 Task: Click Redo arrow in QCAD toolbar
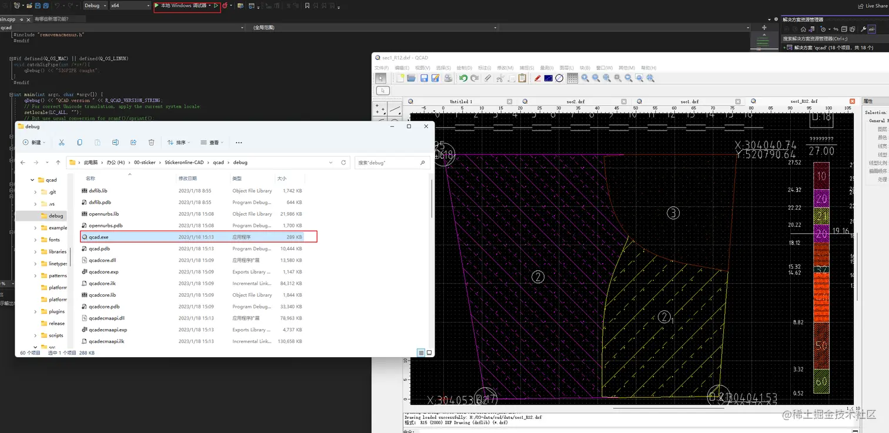click(474, 78)
